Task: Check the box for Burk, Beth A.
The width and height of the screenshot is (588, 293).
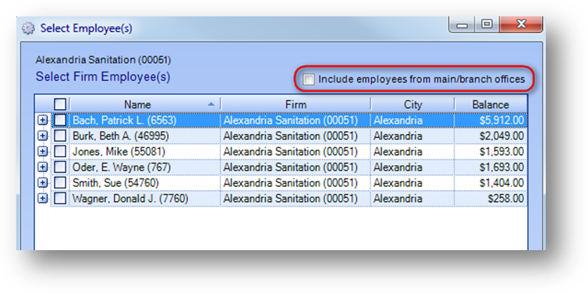Action: pyautogui.click(x=60, y=136)
